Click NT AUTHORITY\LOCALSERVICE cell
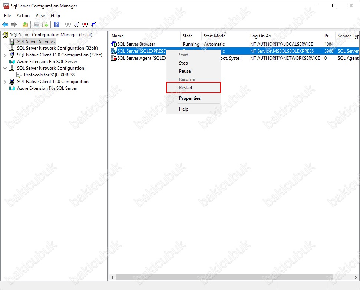 (x=281, y=44)
